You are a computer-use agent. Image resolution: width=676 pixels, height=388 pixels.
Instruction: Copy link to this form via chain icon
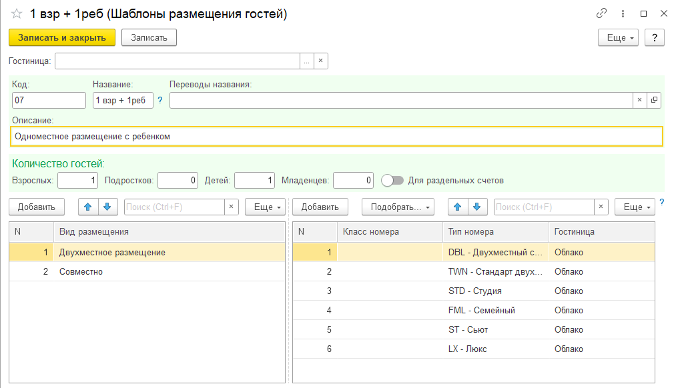[x=601, y=13]
